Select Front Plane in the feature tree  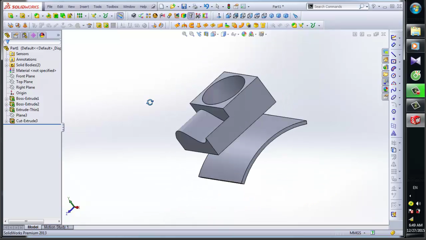point(26,76)
